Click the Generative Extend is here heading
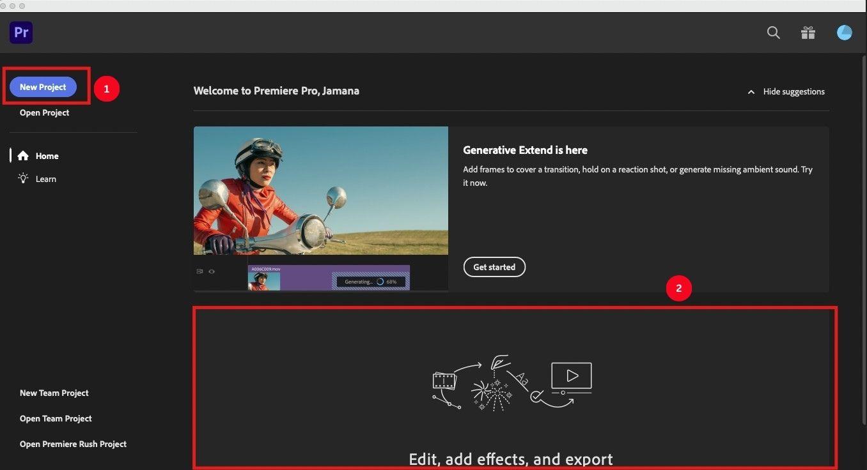867x470 pixels. click(525, 150)
